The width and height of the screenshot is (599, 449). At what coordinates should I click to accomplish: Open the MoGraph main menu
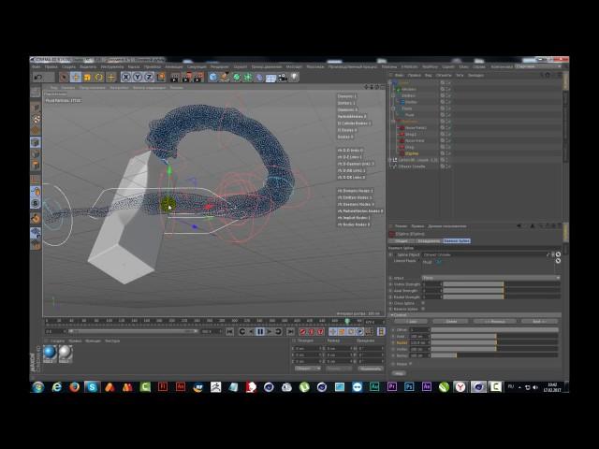pos(294,66)
